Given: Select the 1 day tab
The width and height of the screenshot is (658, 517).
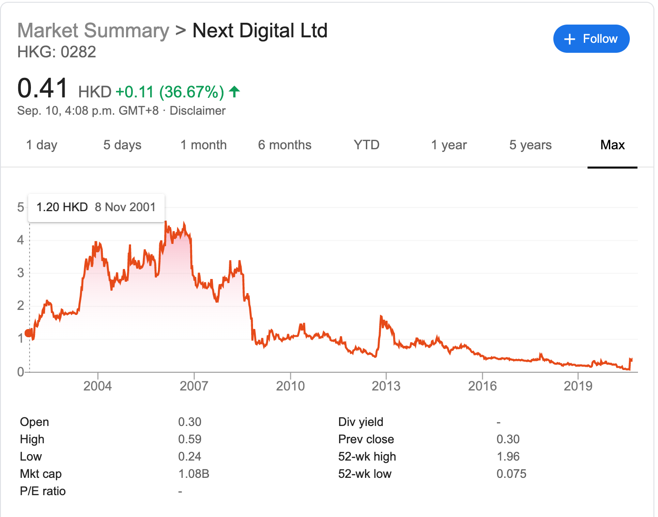Looking at the screenshot, I should (x=42, y=145).
